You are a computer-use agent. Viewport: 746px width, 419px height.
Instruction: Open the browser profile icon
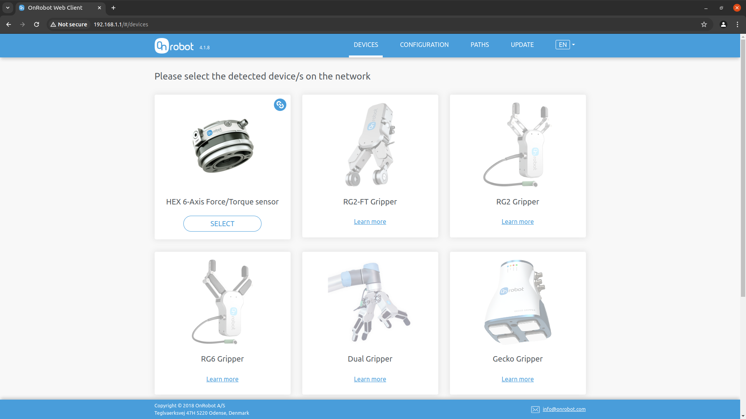click(723, 24)
